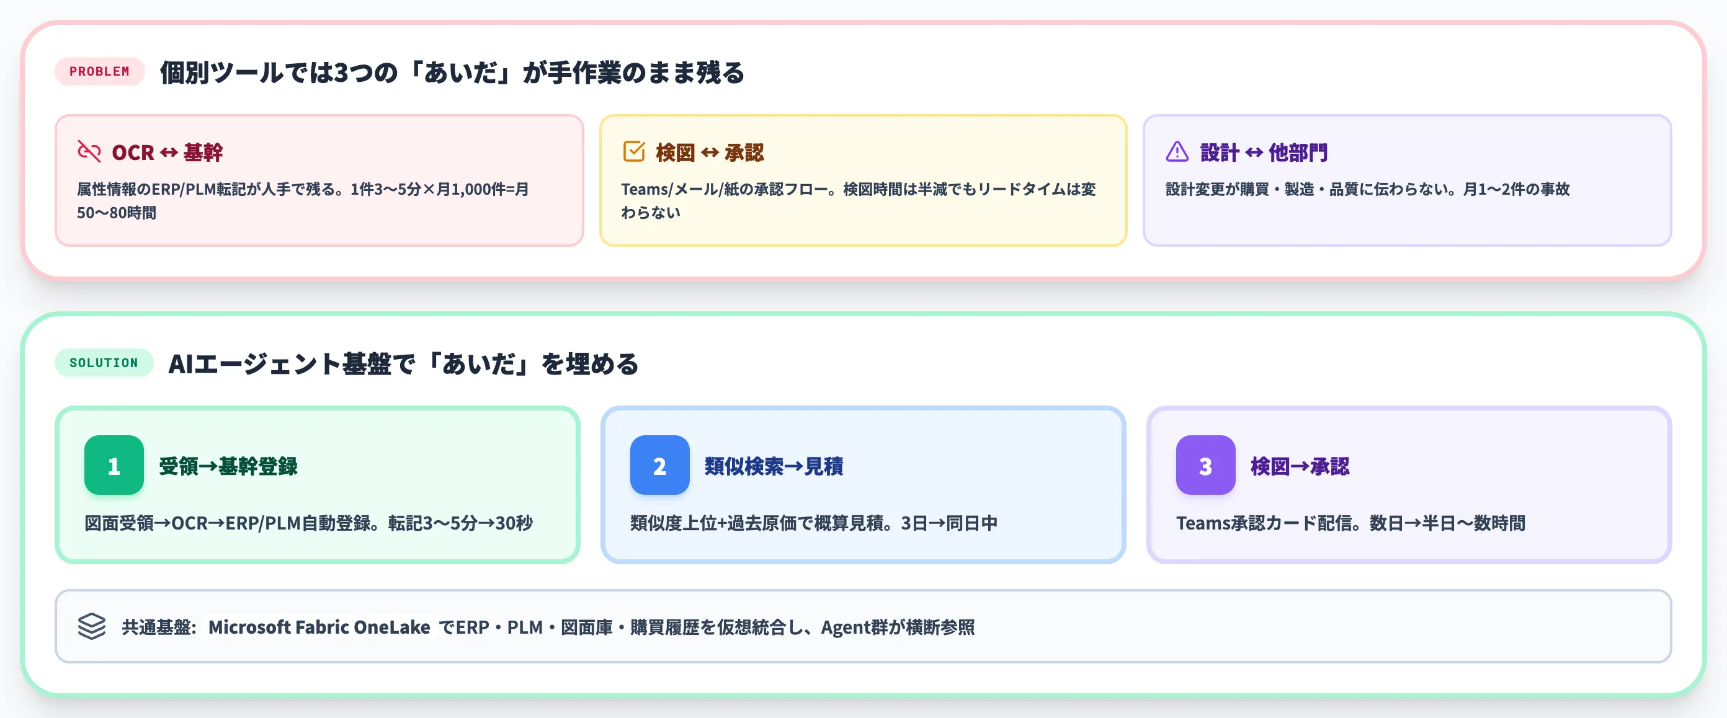Click the heading AIエージェント基盤で「あいだ」を埋める
This screenshot has width=1727, height=718.
tap(403, 364)
